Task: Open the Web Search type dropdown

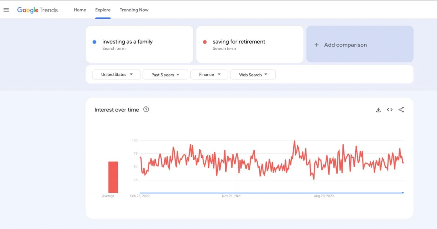Action: [x=253, y=74]
